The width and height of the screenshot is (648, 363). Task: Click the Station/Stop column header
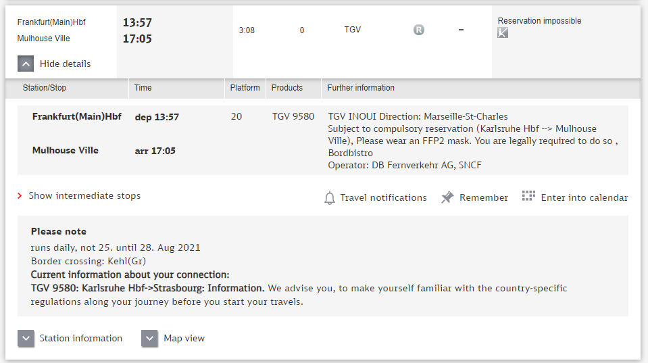pyautogui.click(x=44, y=88)
